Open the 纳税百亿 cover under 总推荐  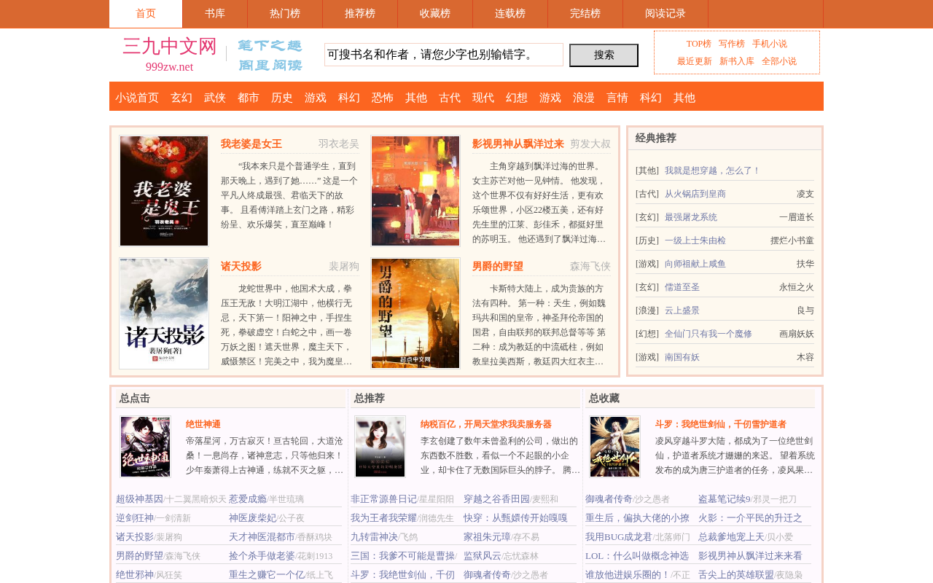coord(380,447)
